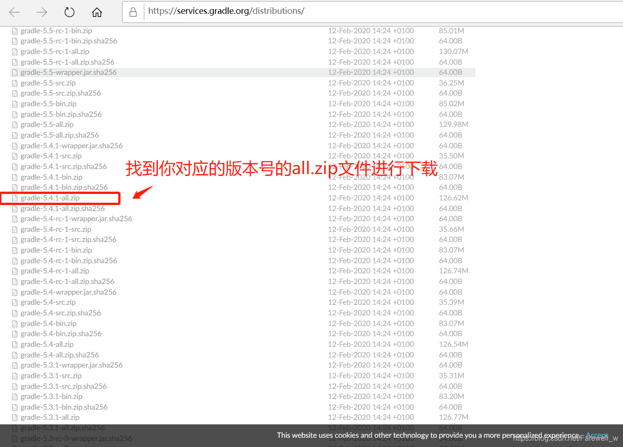
Task: Open gradle-5.4-bin.zip.sha256
Action: pyautogui.click(x=61, y=334)
